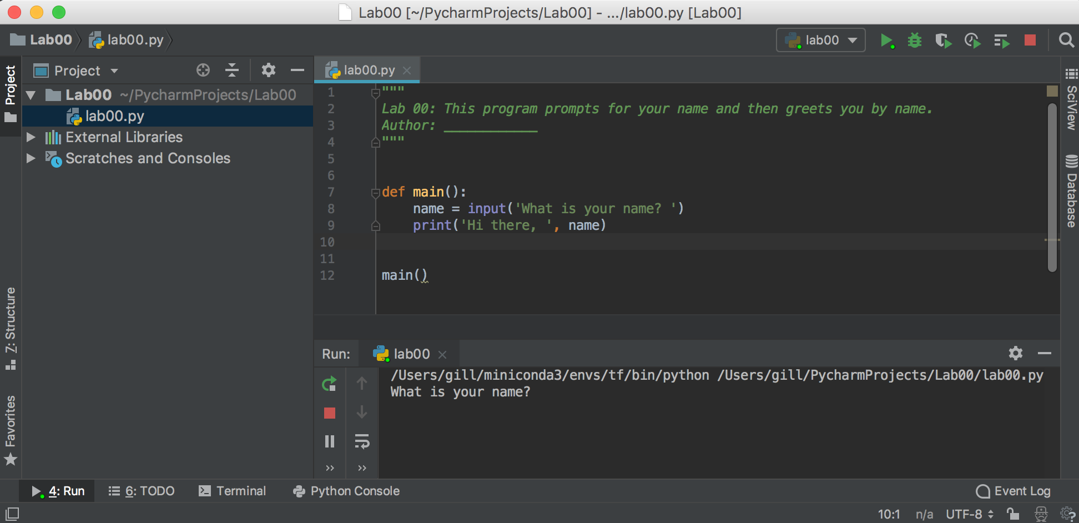Viewport: 1079px width, 523px height.
Task: Hide the Project tool window
Action: point(298,70)
